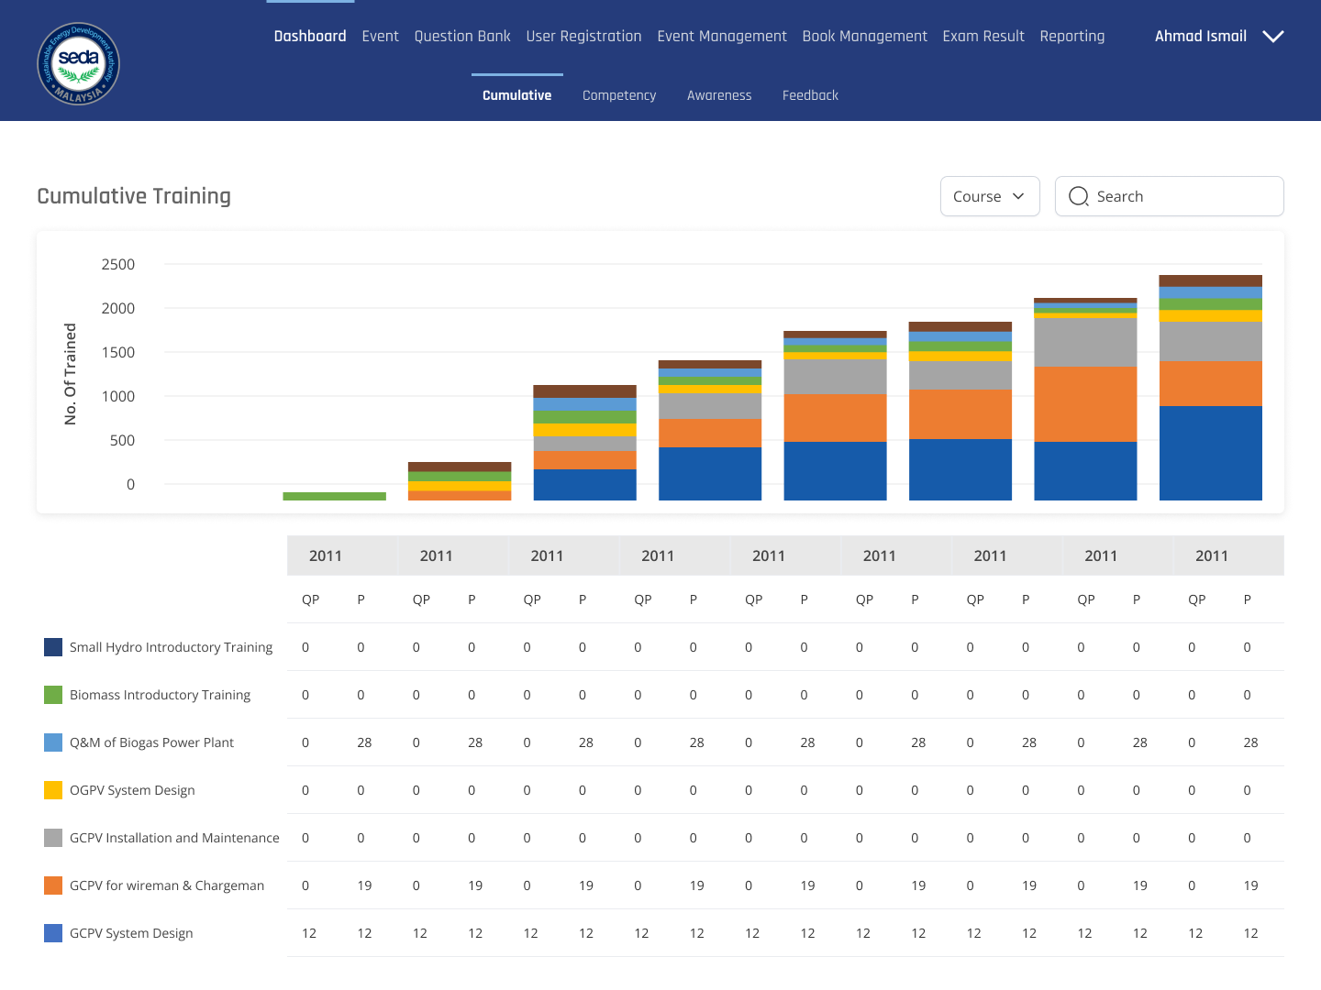The image size is (1321, 990).
Task: Open Question Bank in navigation
Action: point(462,36)
